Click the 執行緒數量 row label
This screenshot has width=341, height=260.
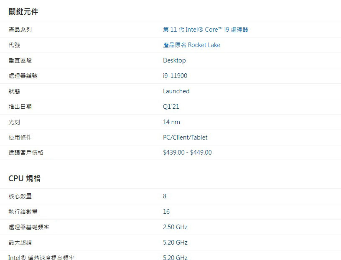click(23, 211)
